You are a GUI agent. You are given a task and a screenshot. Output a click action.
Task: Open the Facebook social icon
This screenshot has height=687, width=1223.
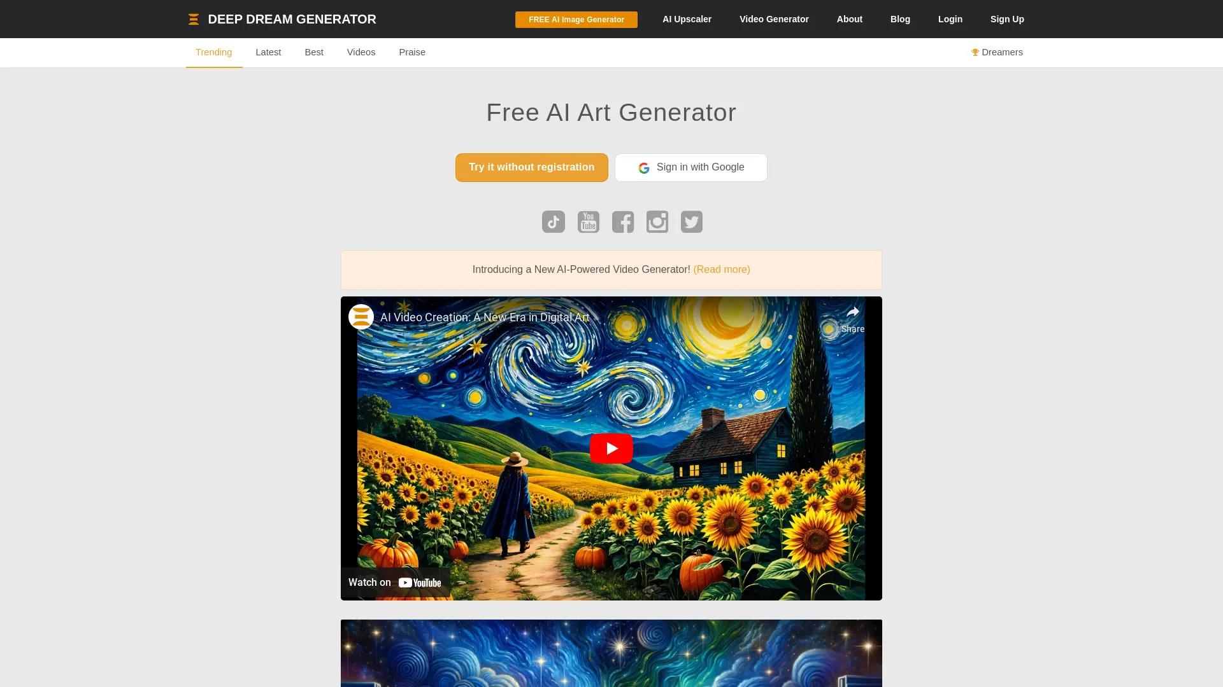(x=622, y=222)
